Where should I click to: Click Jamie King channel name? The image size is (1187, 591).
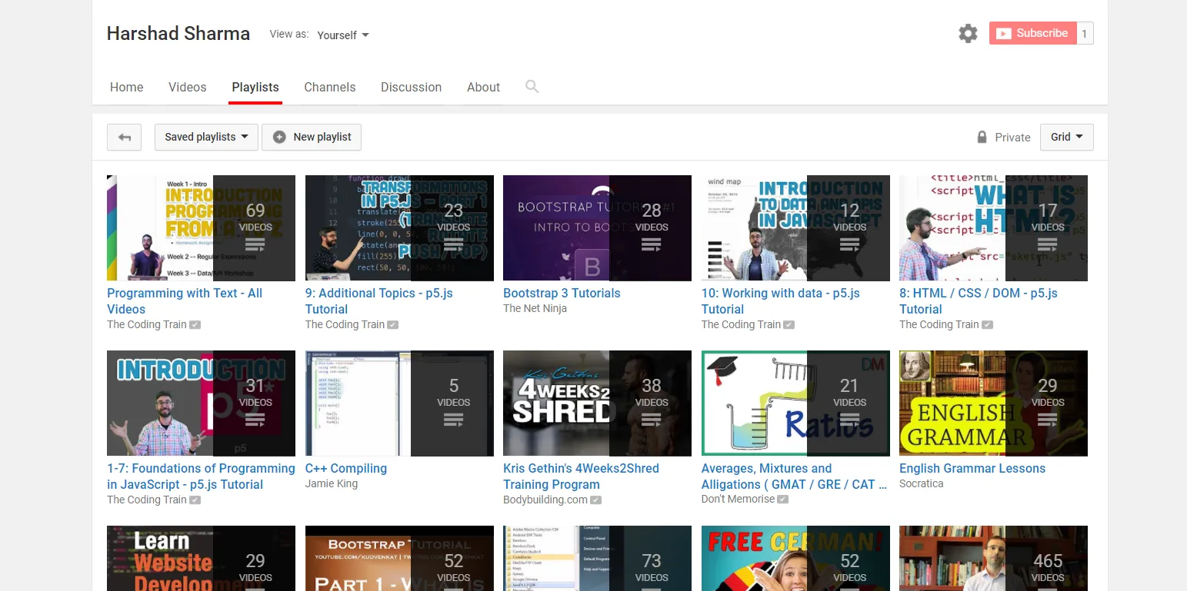(x=332, y=483)
